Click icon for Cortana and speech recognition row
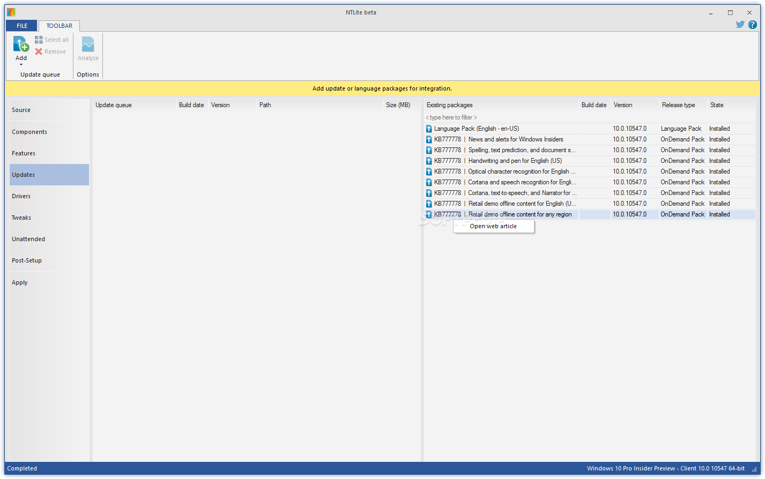The width and height of the screenshot is (765, 479). click(429, 182)
